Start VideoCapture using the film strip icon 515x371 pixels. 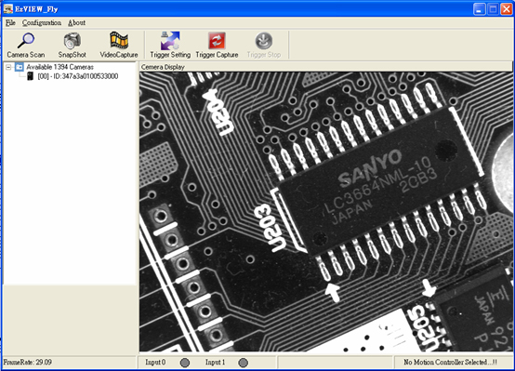pyautogui.click(x=119, y=40)
